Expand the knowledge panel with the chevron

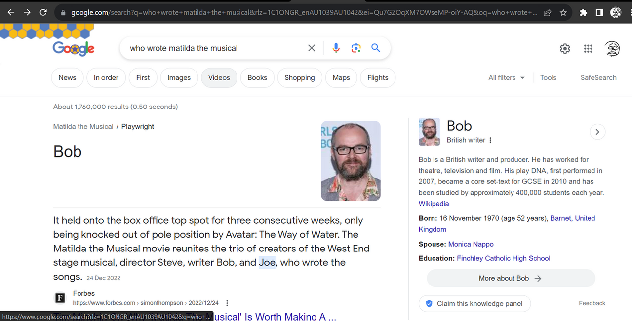coord(597,132)
